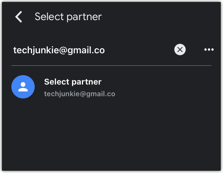Select the partner contact profile picture
This screenshot has width=223, height=173.
tap(23, 87)
